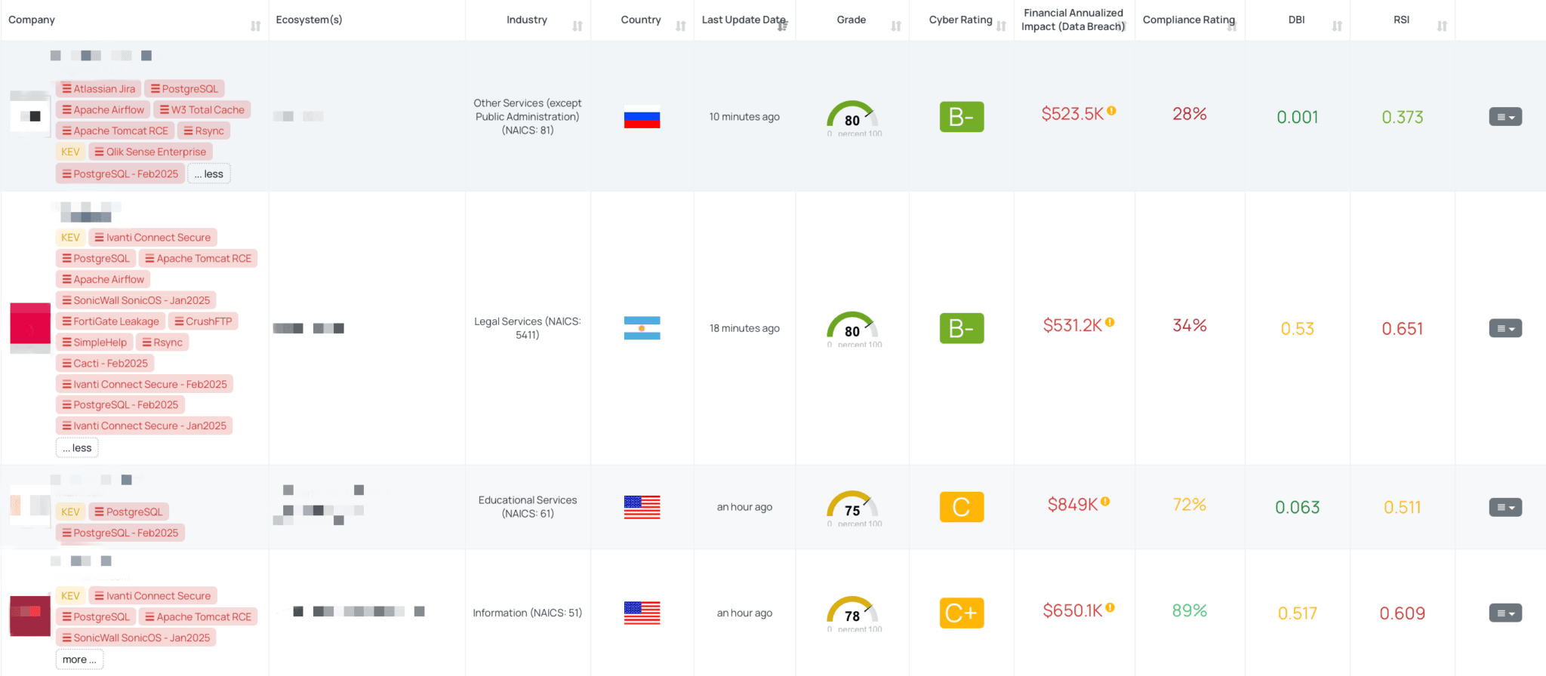Click the Qlik Sense Enterprise tag

(x=150, y=152)
